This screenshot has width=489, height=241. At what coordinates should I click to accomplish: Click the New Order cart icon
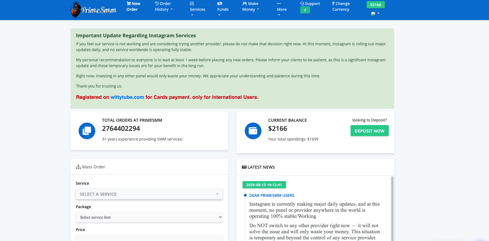(128, 4)
